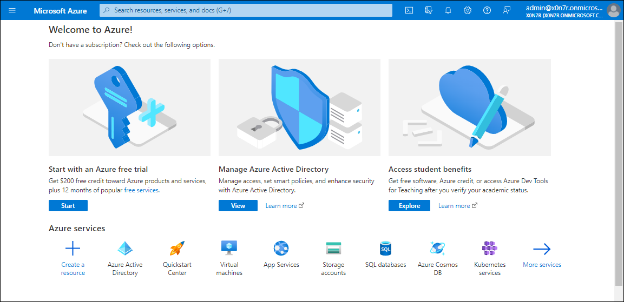This screenshot has height=302, width=624.
Task: Open portal Settings gear
Action: (x=468, y=10)
